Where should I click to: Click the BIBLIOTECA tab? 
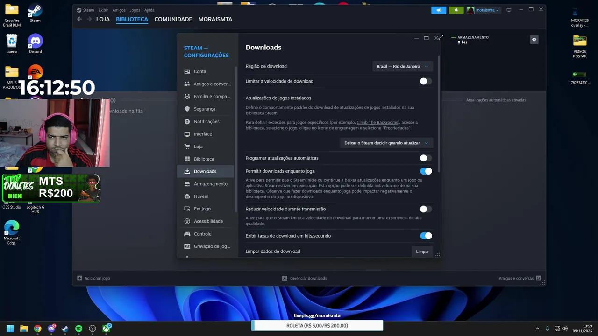132,19
